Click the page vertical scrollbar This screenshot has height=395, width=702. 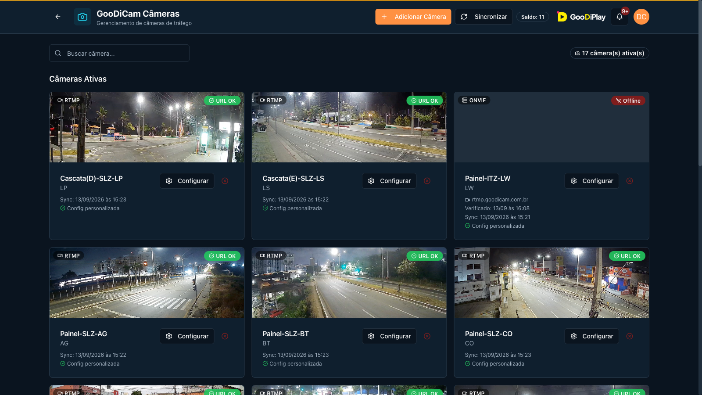pyautogui.click(x=700, y=83)
